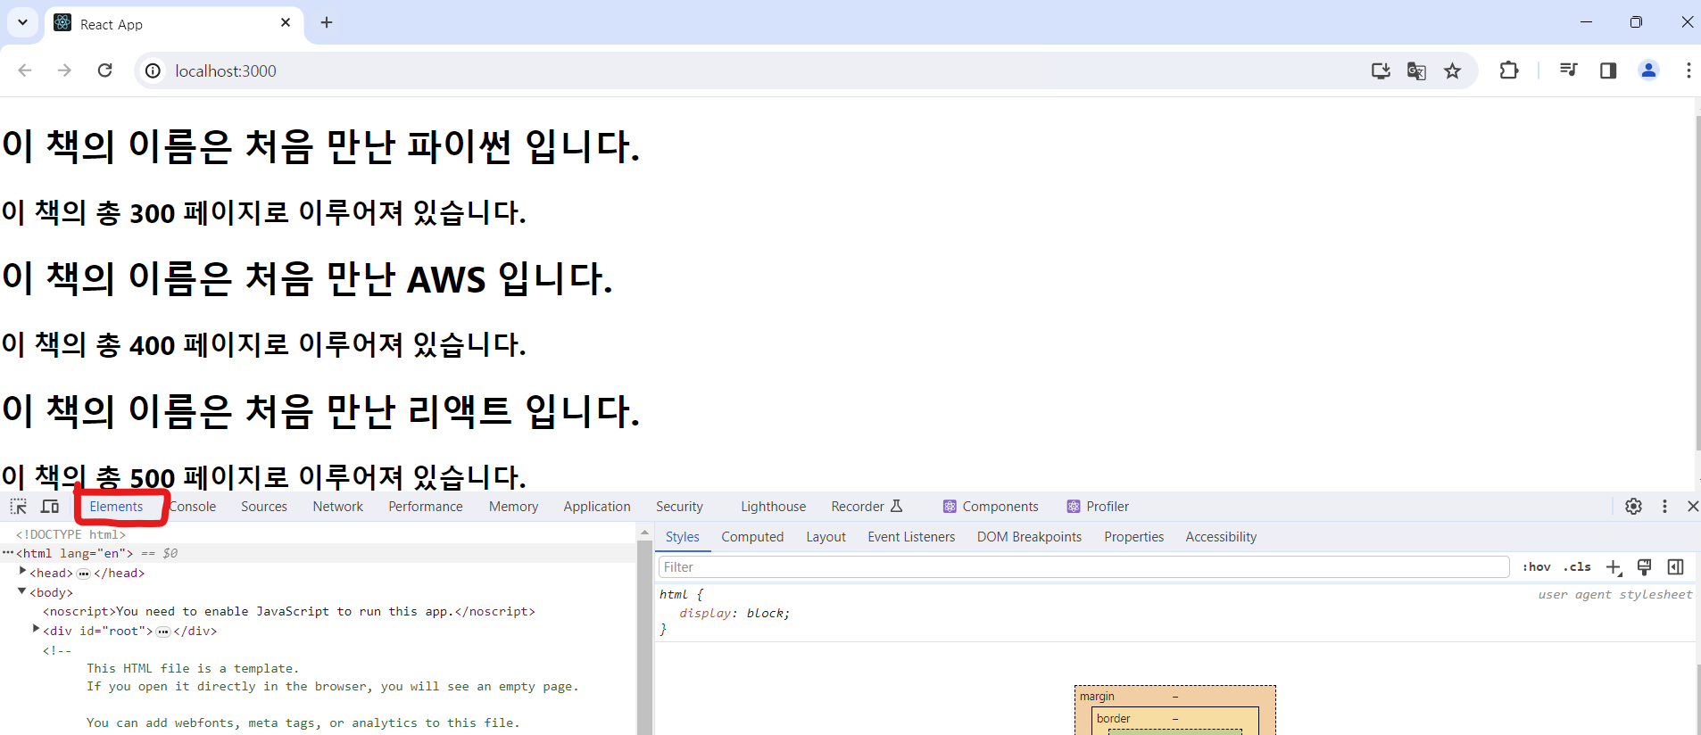Switch to the Sources tab
Viewport: 1701px width, 735px height.
tap(264, 507)
